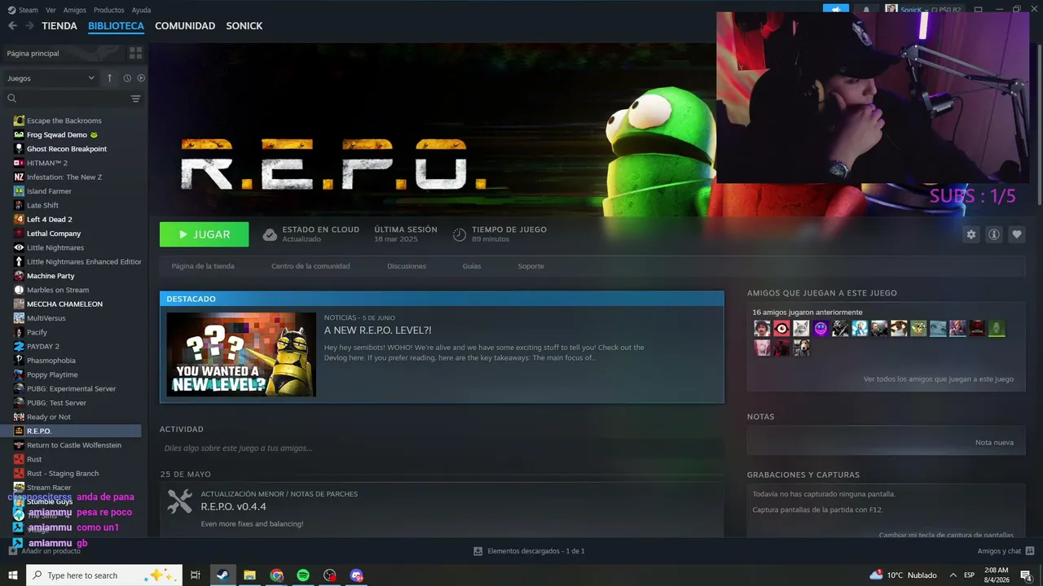1043x586 pixels.
Task: Add R.E.P.O. to favorites with heart
Action: point(1017,234)
